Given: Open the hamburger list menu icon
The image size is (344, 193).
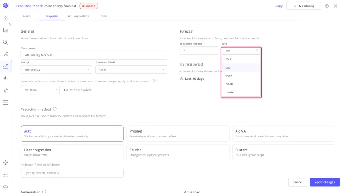Looking at the screenshot, I should coord(6,103).
